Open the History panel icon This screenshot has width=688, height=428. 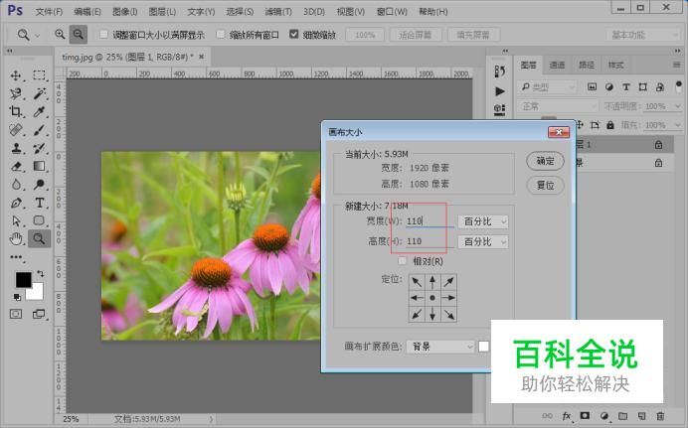(499, 71)
